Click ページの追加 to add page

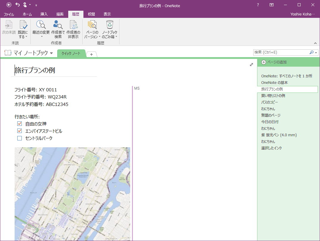click(x=274, y=62)
